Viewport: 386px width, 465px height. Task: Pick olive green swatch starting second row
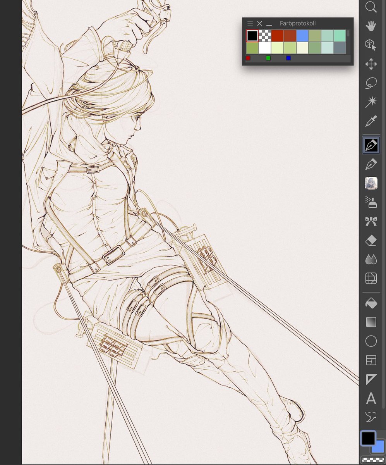(x=252, y=48)
